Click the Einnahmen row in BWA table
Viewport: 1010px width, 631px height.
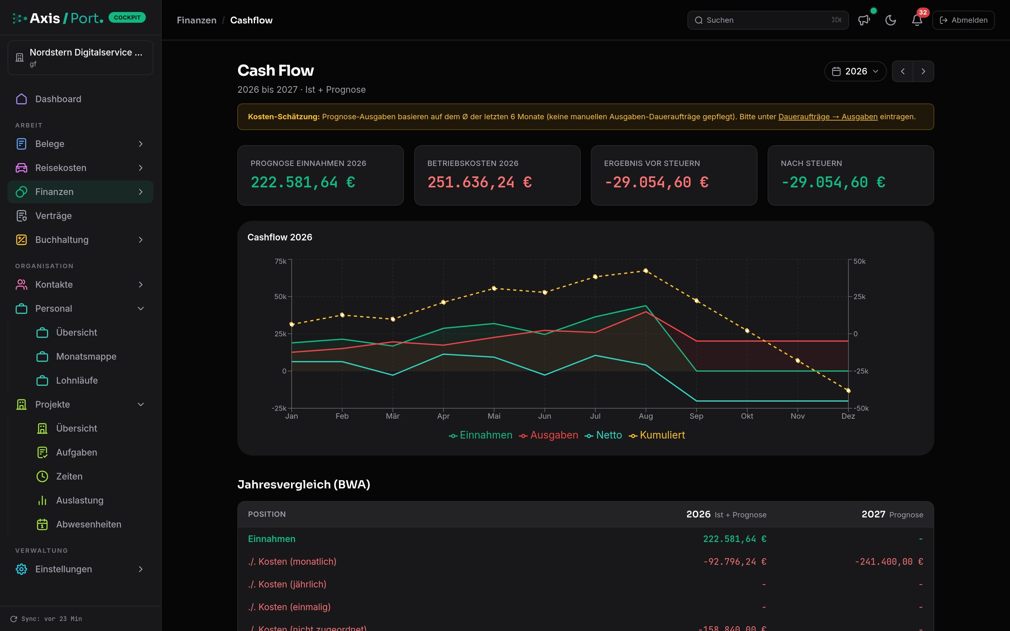585,539
